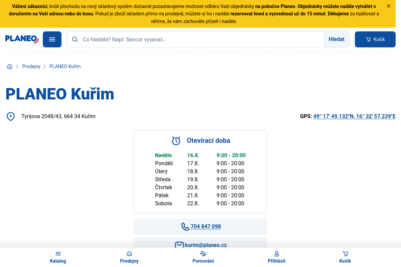401x267 pixels.
Task: Open the GPS coordinates link
Action: 354,116
